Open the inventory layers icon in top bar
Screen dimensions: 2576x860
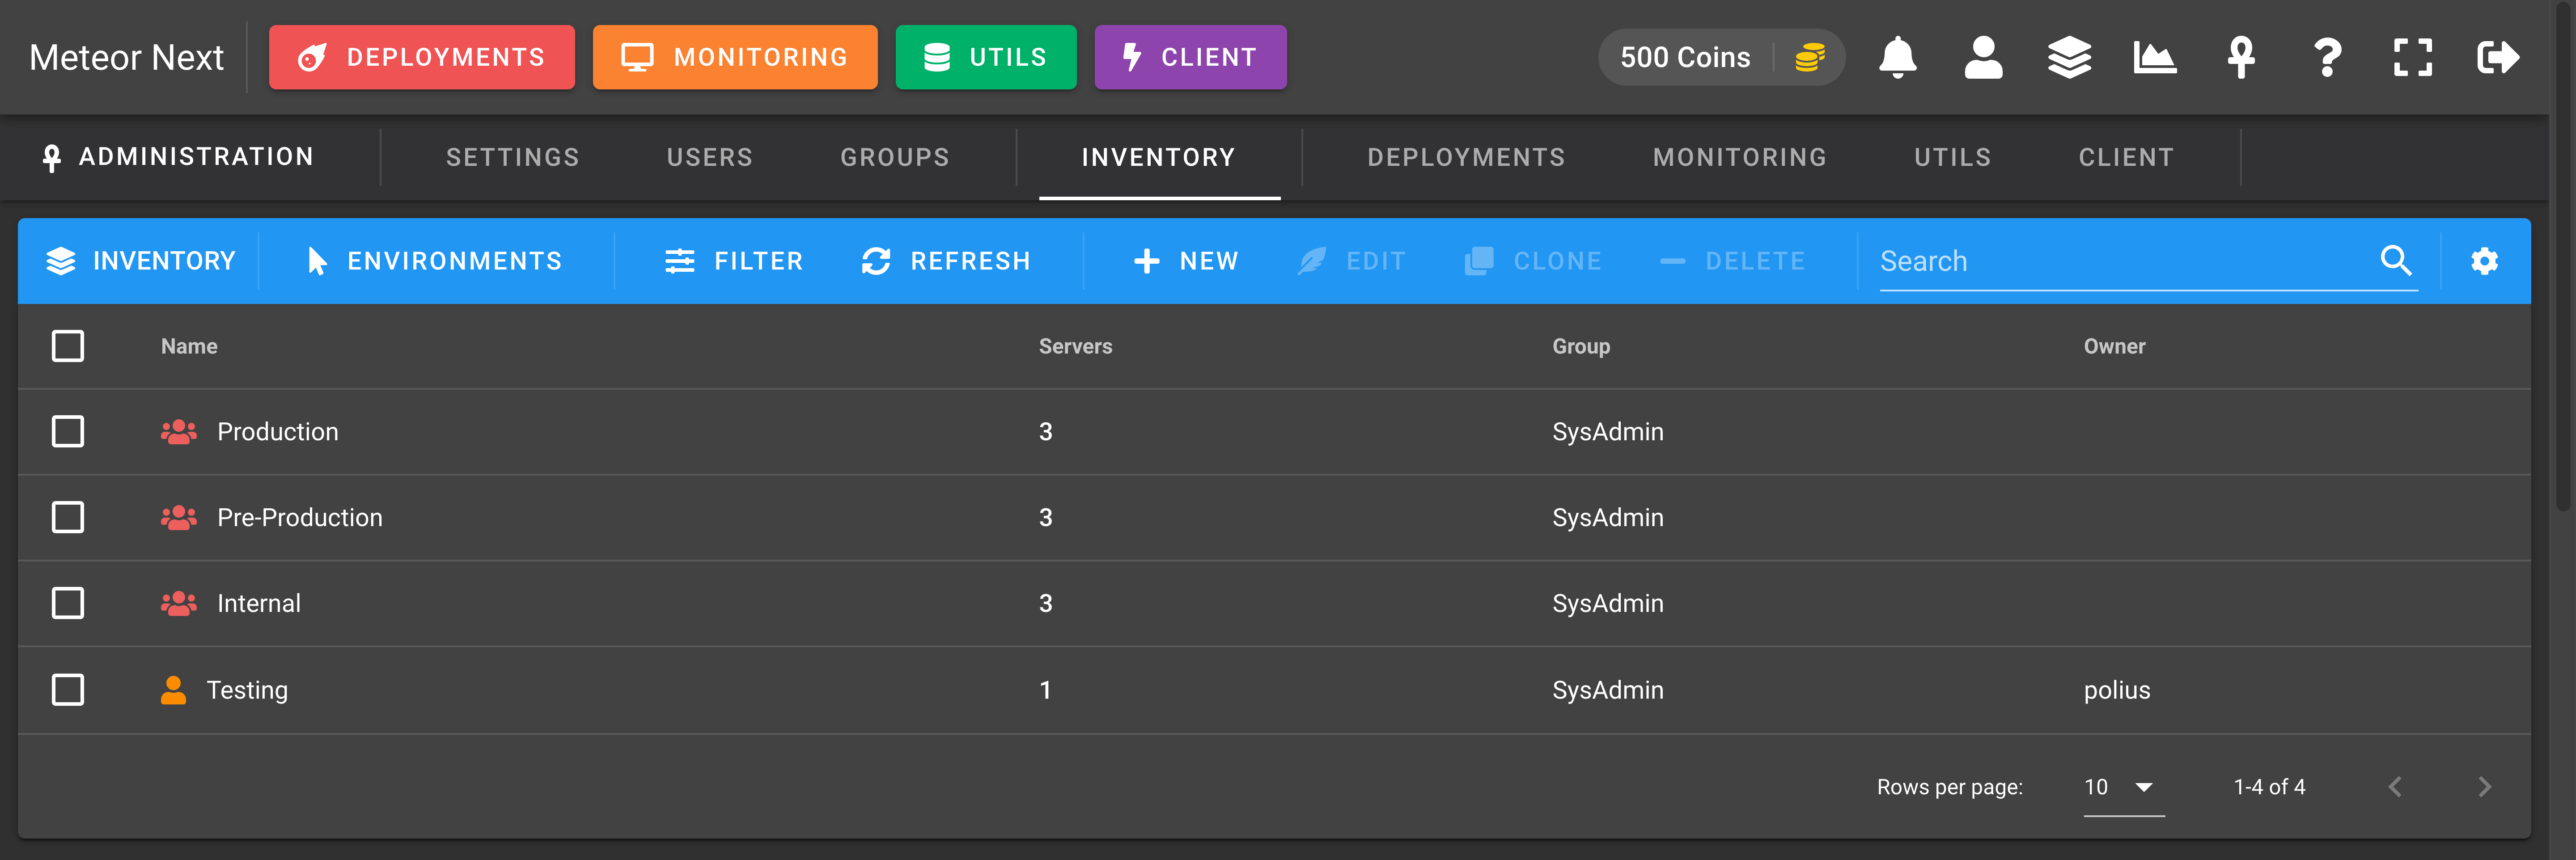click(2069, 57)
